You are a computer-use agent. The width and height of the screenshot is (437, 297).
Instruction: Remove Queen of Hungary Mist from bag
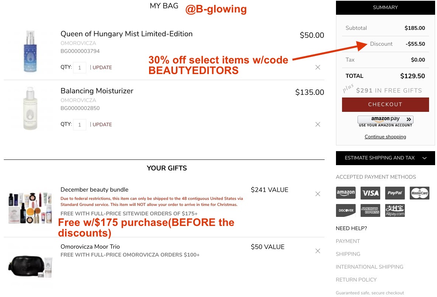click(x=317, y=67)
